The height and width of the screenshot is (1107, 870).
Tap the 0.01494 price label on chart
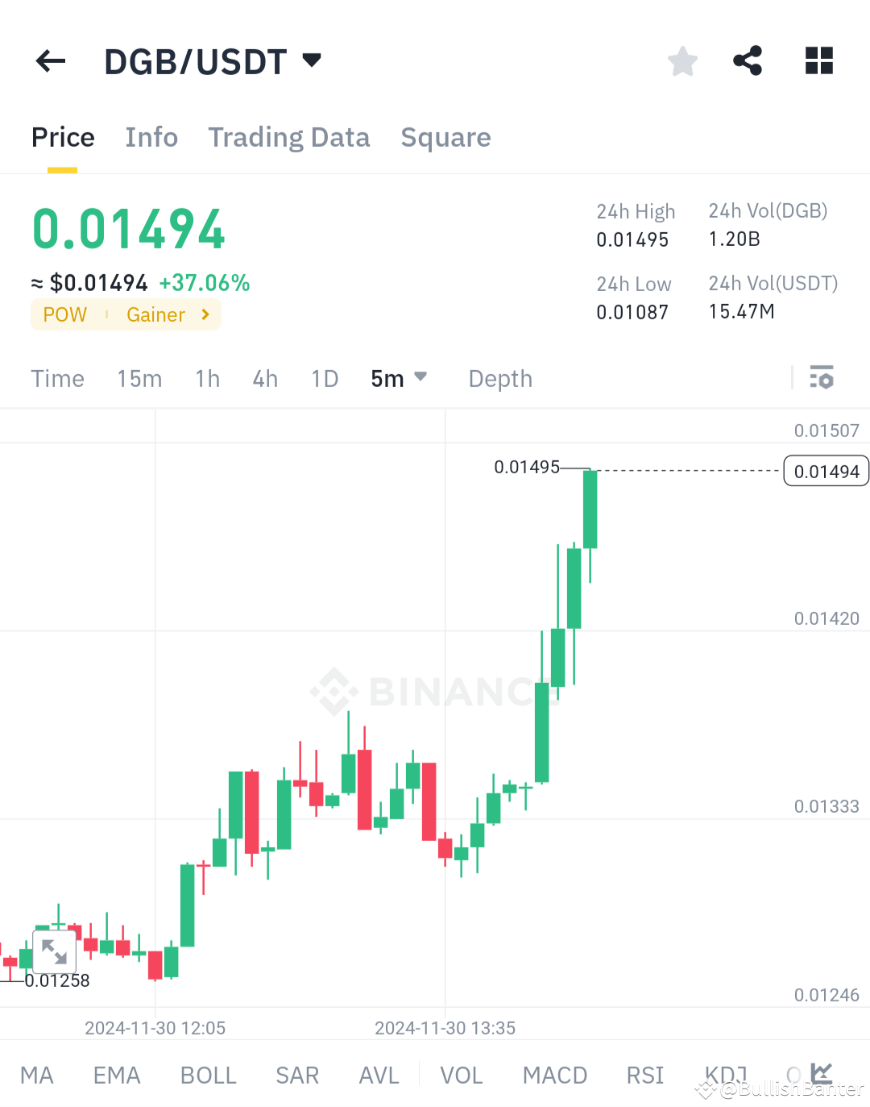[x=825, y=471]
